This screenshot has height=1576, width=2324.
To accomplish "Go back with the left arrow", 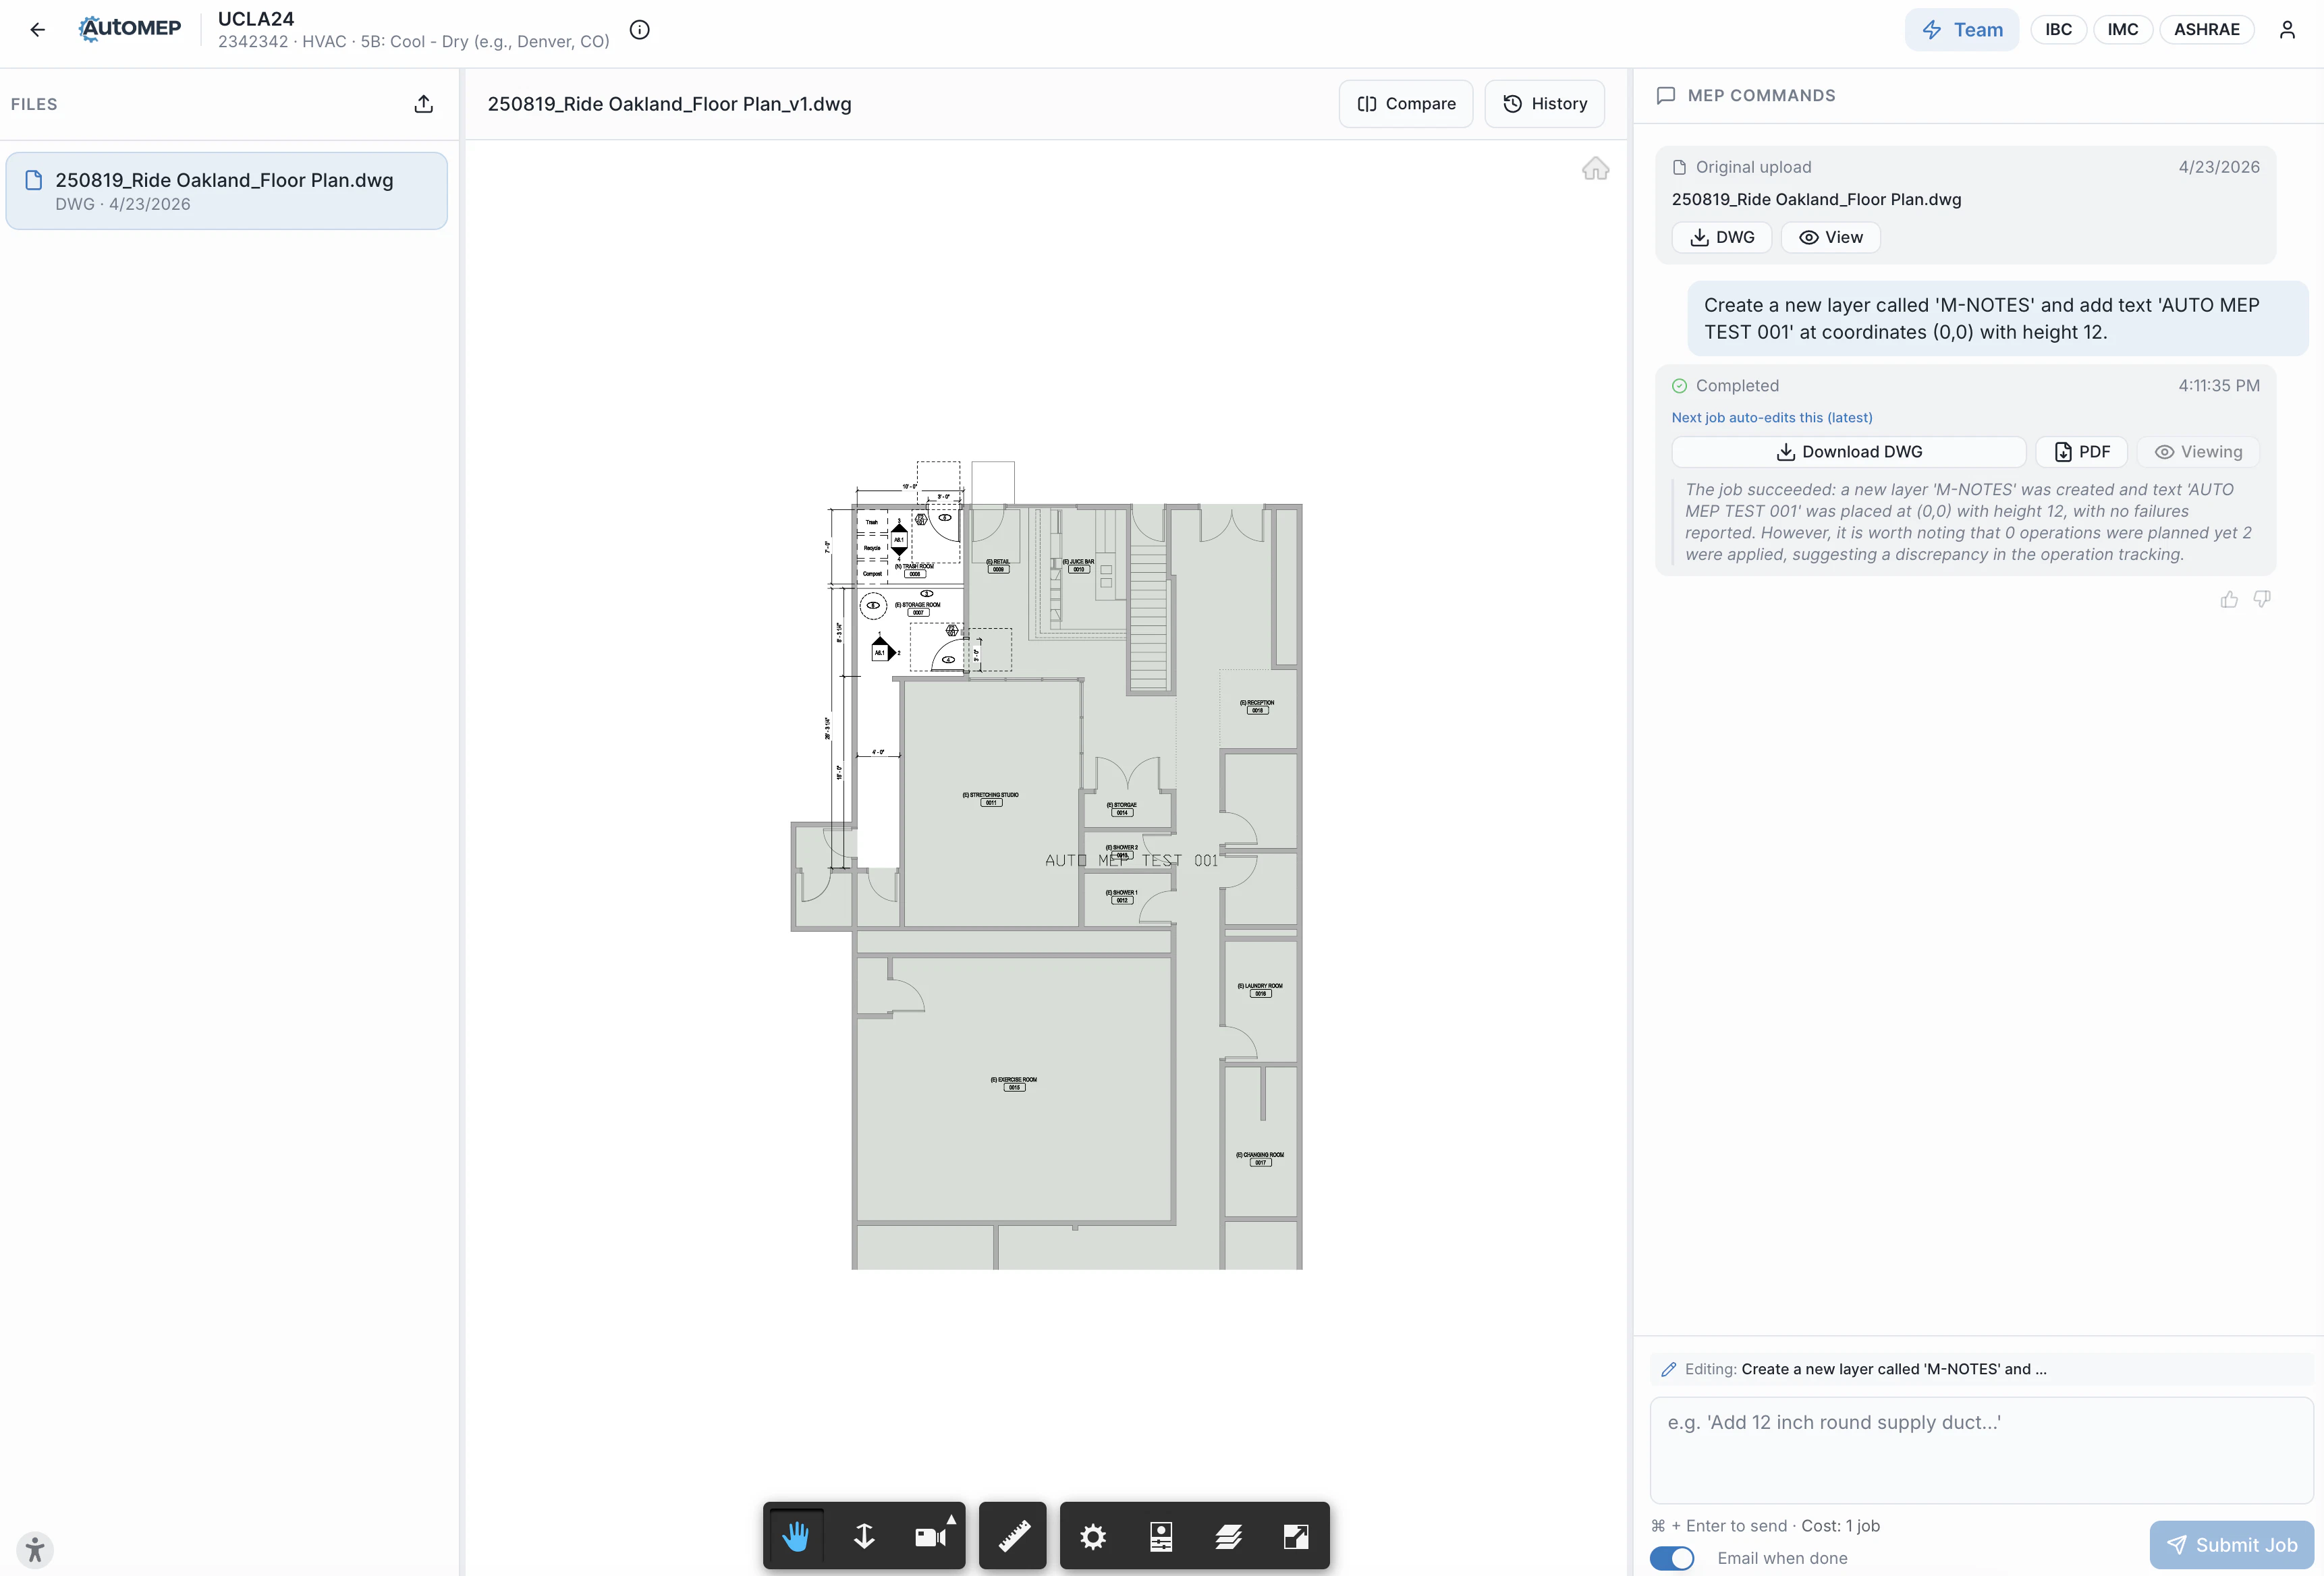I will coord(38,30).
